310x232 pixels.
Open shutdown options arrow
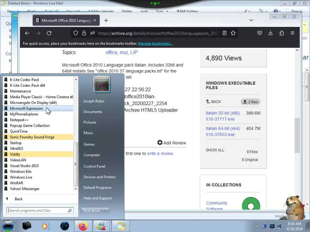[106, 211]
